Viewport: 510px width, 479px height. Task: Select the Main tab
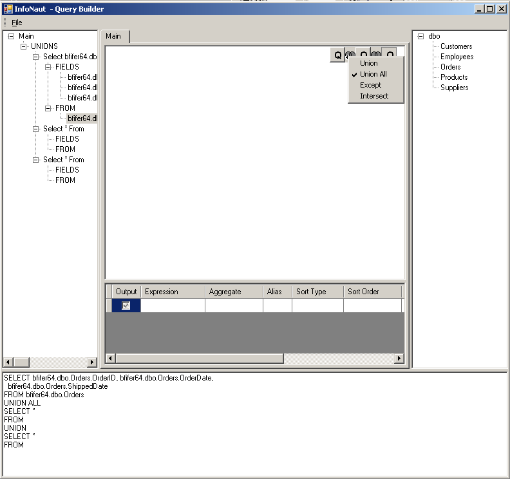[113, 36]
